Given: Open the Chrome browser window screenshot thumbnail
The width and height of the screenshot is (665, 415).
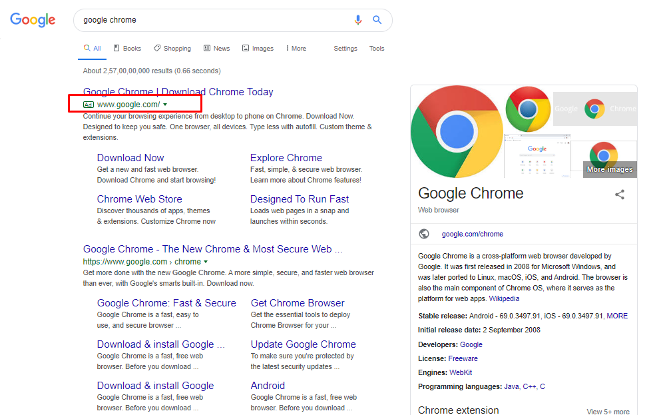Looking at the screenshot, I should click(x=537, y=156).
